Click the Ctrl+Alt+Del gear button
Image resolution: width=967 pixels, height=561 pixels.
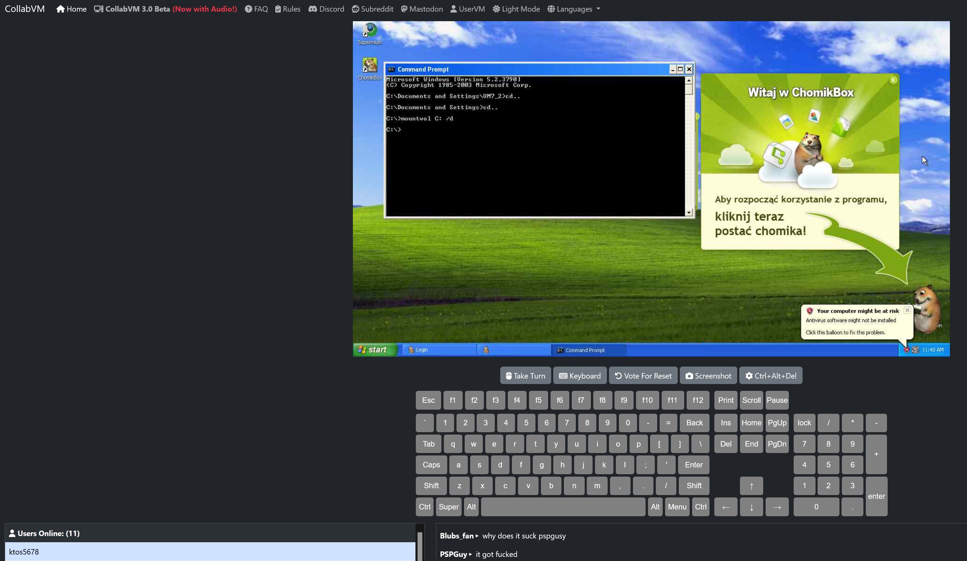770,376
